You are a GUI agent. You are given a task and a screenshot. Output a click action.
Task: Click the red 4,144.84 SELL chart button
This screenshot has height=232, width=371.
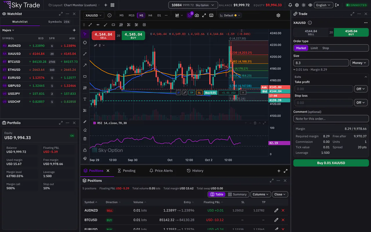pyautogui.click(x=103, y=36)
